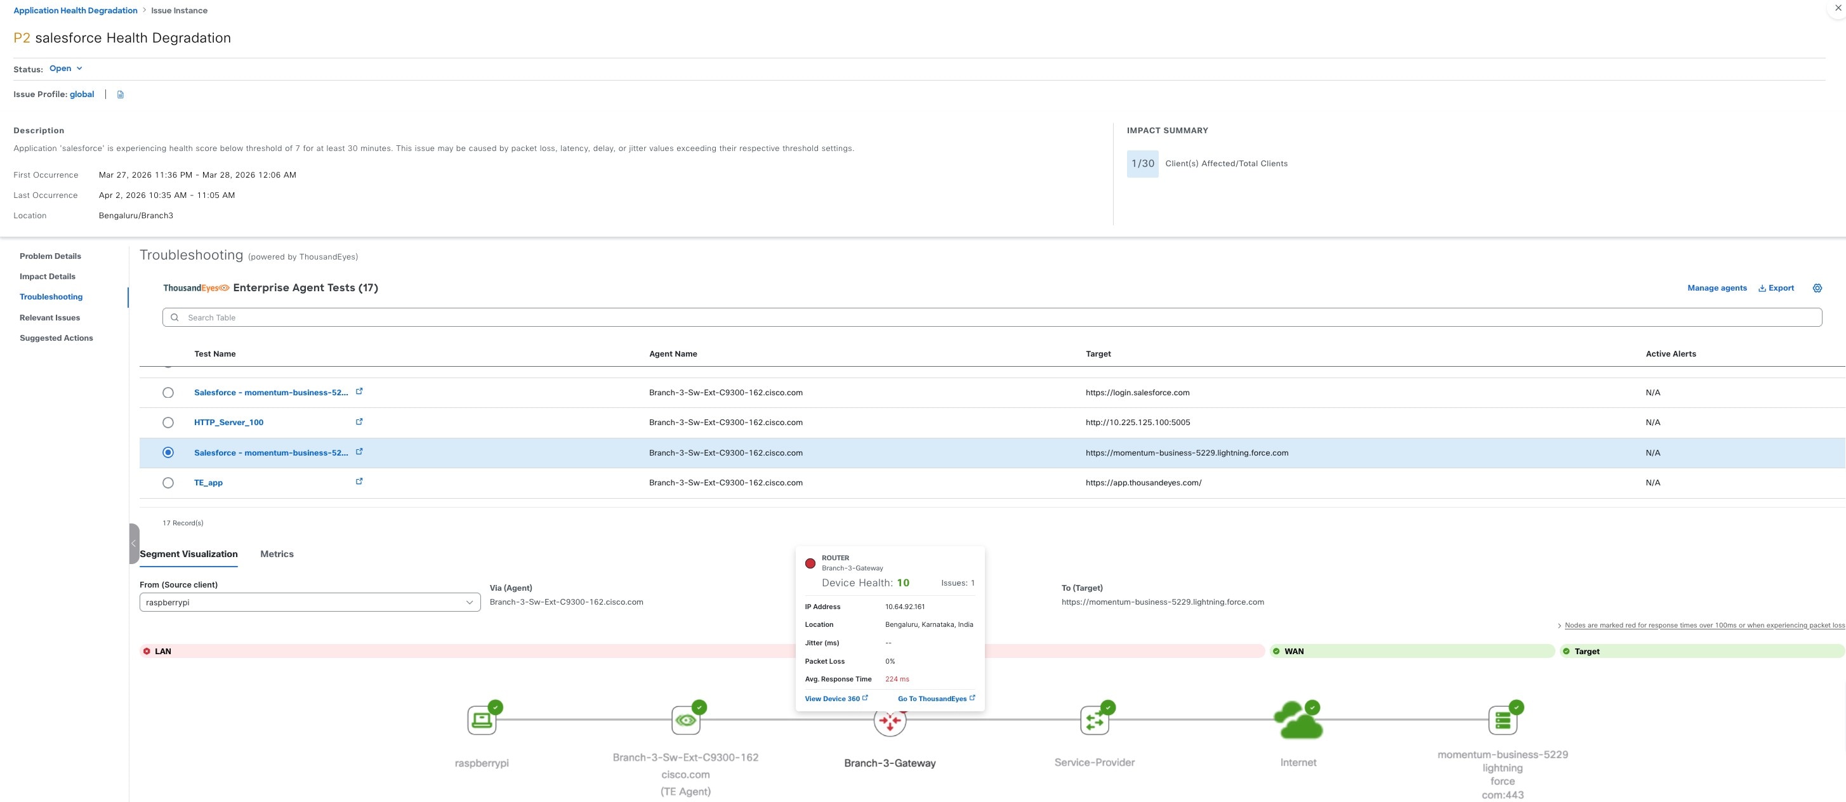Collapse the side panel with the chevron handle
The image size is (1846, 802).
[x=134, y=543]
